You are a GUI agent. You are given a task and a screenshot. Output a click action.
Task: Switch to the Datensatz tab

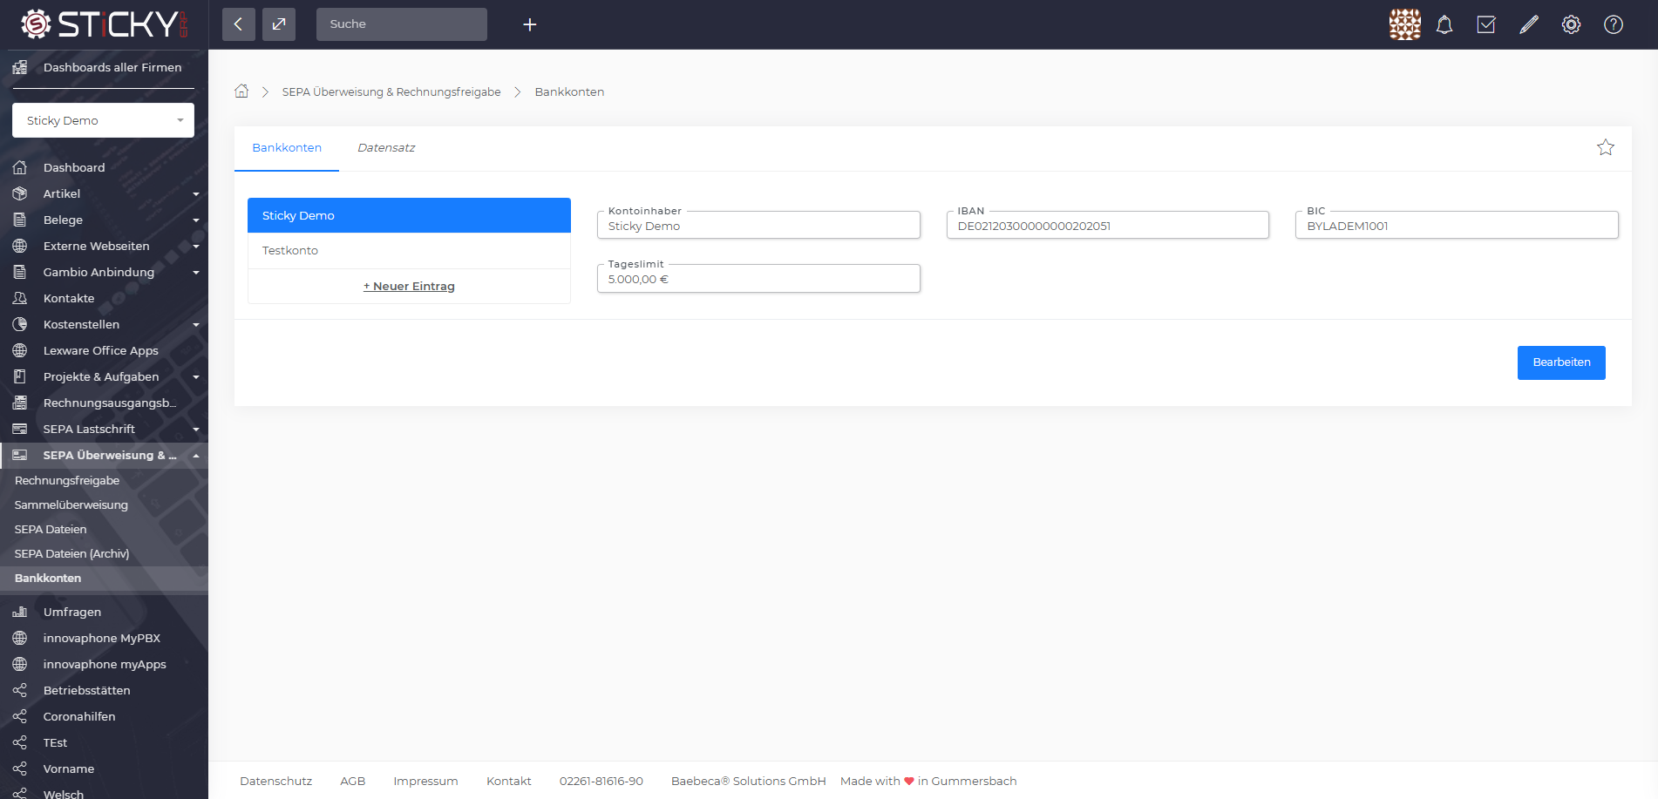pyautogui.click(x=386, y=148)
